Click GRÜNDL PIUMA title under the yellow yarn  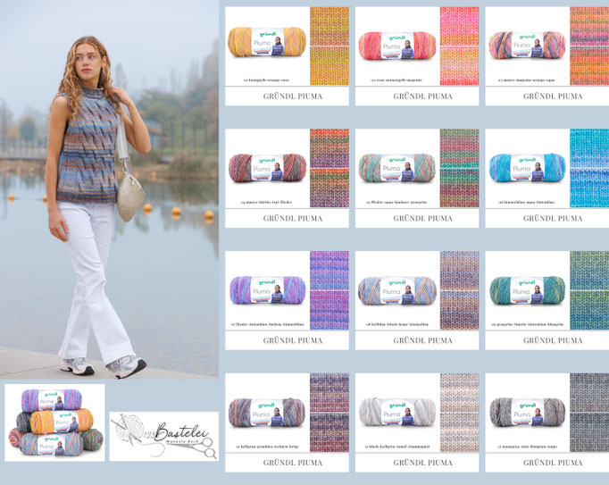pos(293,96)
